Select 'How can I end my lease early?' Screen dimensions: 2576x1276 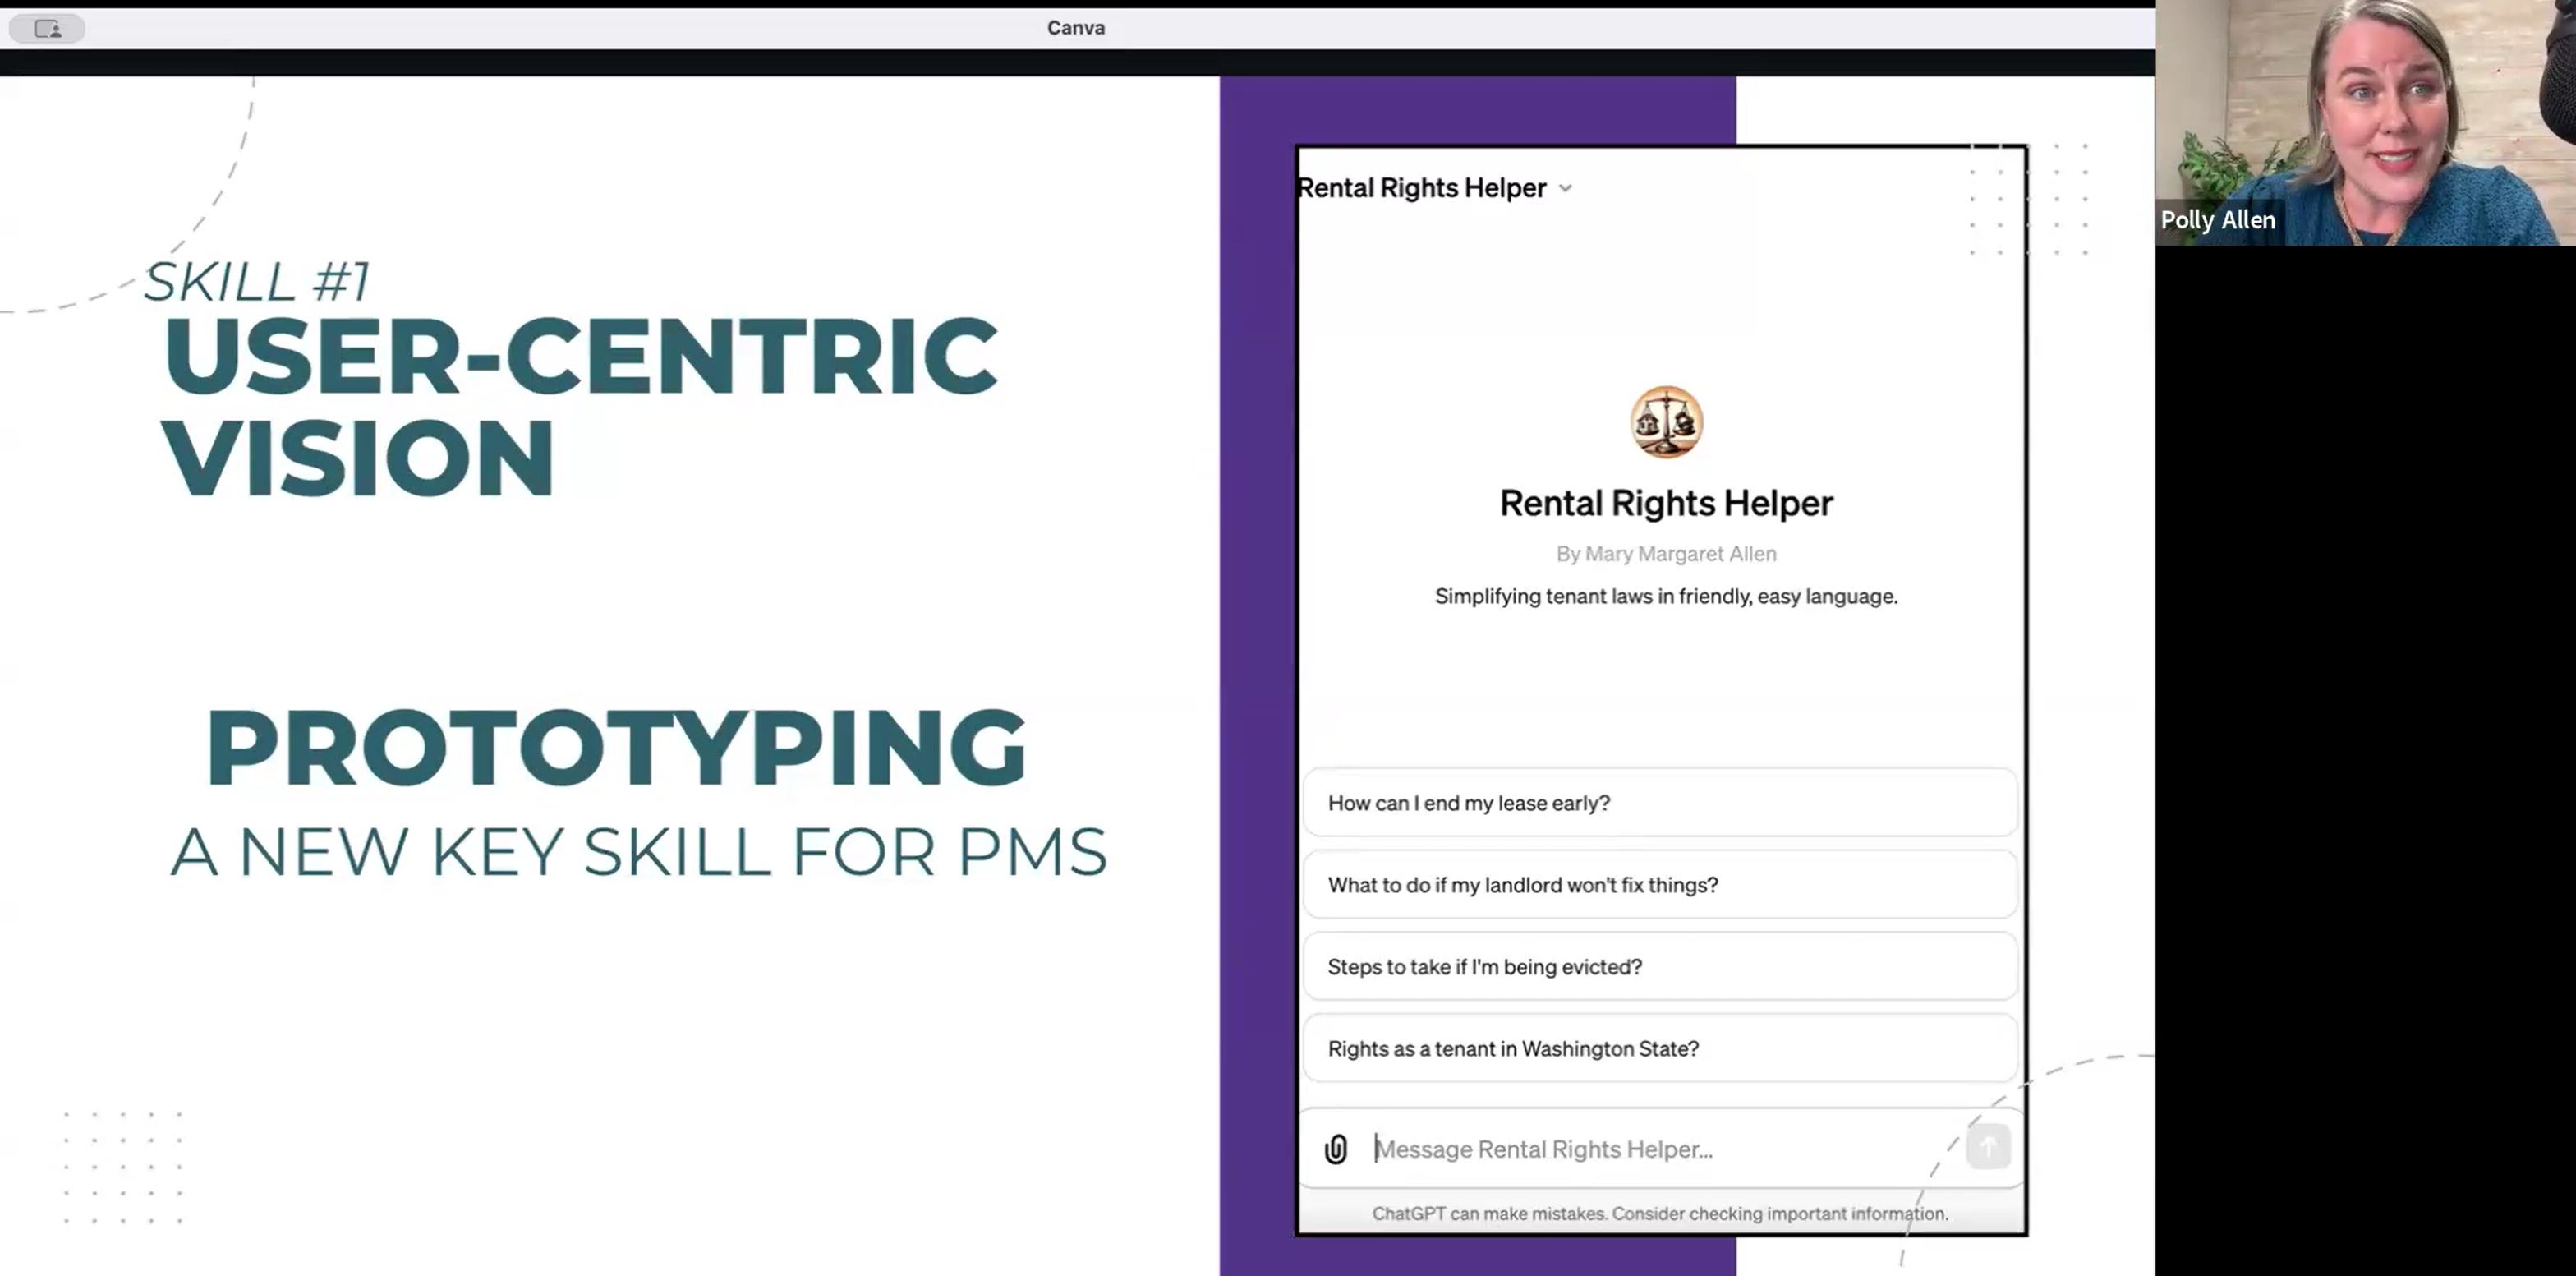tap(1660, 803)
